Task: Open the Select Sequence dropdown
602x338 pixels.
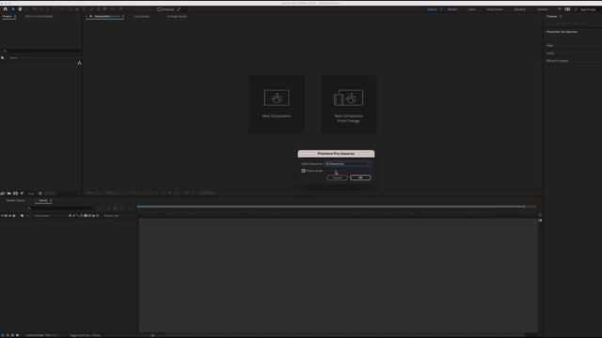Action: tap(347, 163)
